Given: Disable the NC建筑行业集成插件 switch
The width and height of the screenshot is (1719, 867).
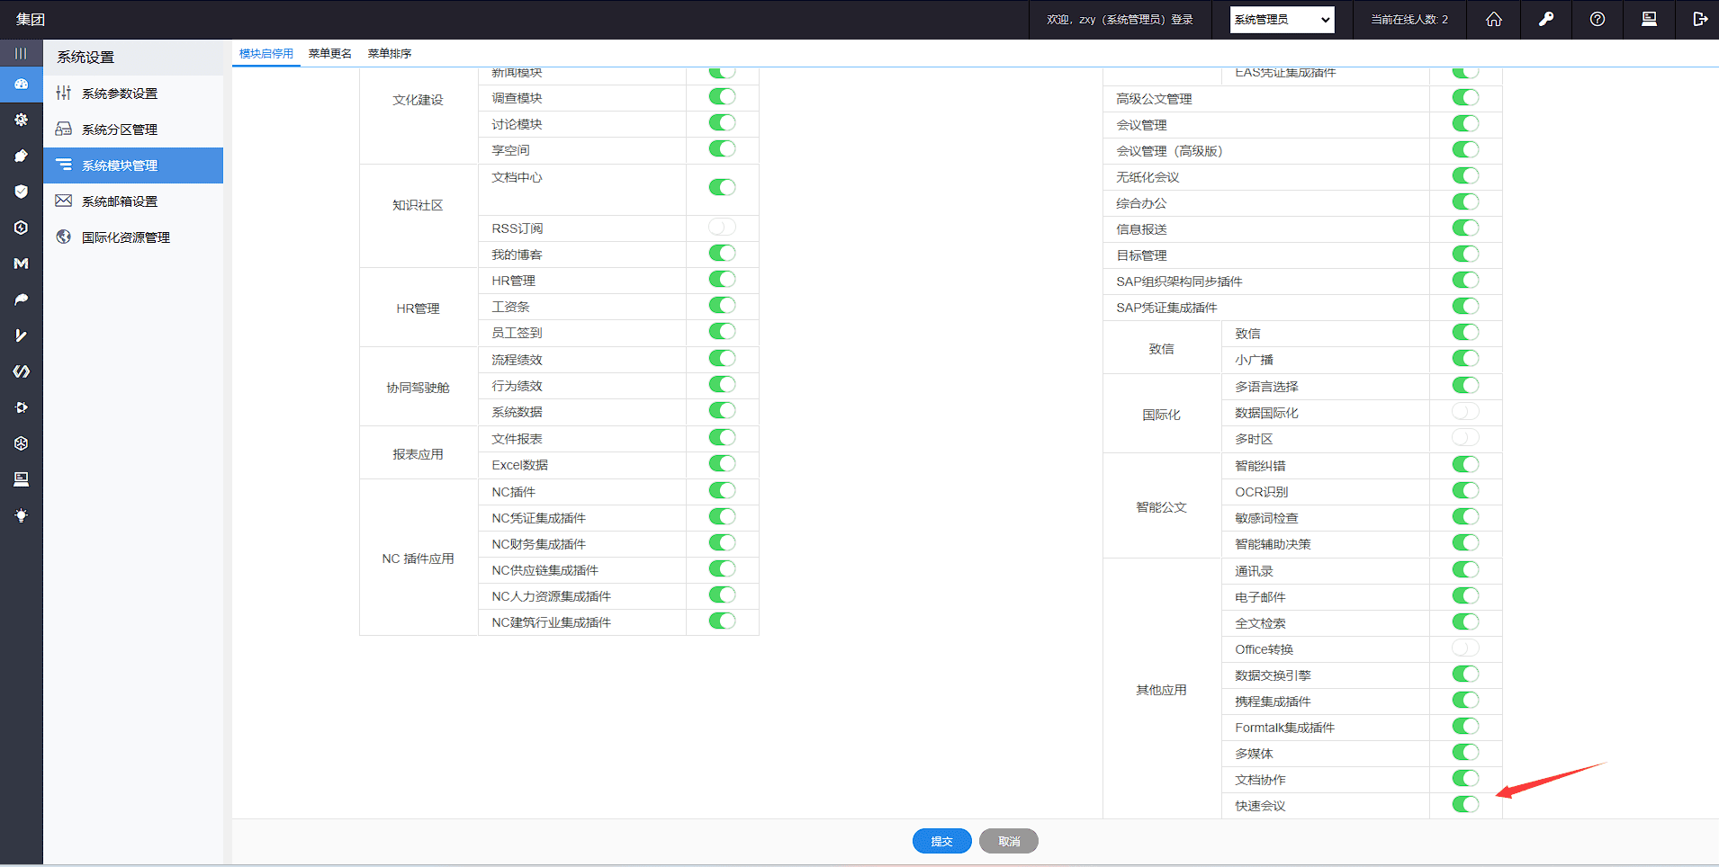Looking at the screenshot, I should pyautogui.click(x=722, y=621).
